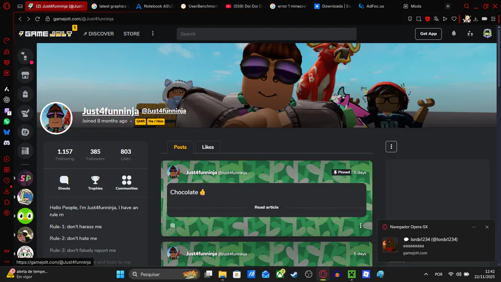Open the quests quill icon in sidebar

tap(25, 113)
